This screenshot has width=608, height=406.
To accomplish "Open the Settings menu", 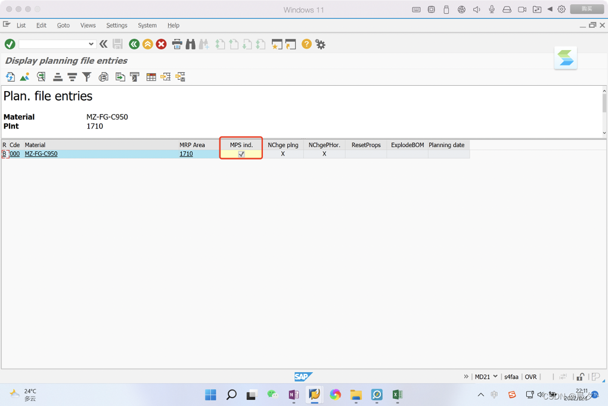I will pos(116,26).
